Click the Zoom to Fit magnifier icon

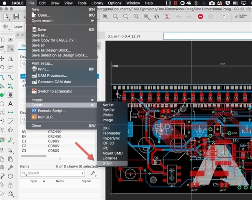pos(105,16)
